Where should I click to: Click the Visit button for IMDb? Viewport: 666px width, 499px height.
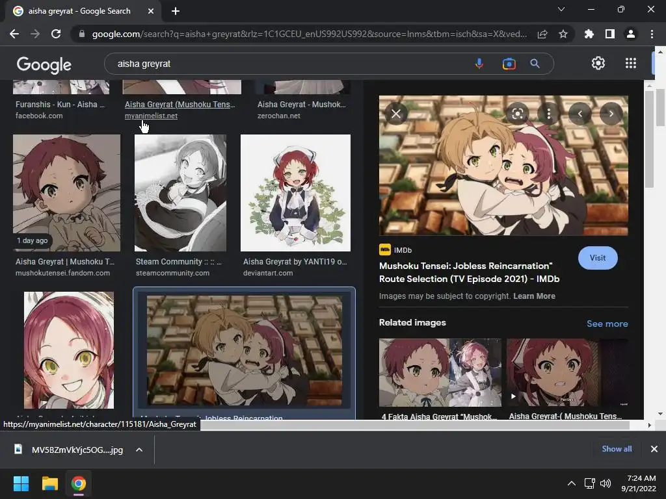[598, 257]
